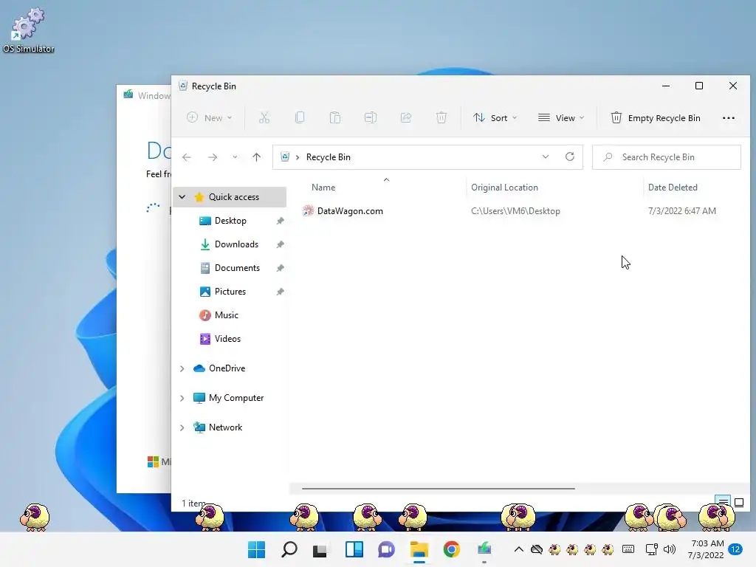Open Task View on taskbar

pos(320,549)
